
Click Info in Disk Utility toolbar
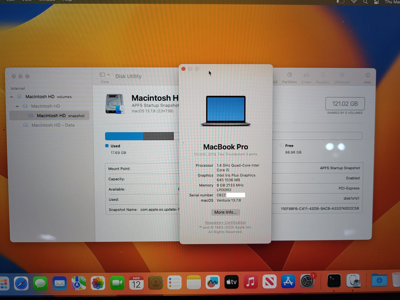[367, 78]
